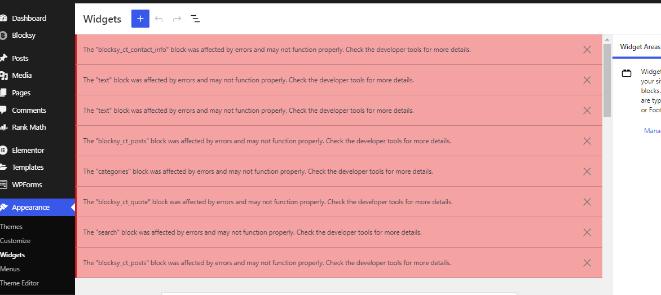661x295 pixels.
Task: Click the Dashboard gauge icon
Action: pyautogui.click(x=3, y=18)
